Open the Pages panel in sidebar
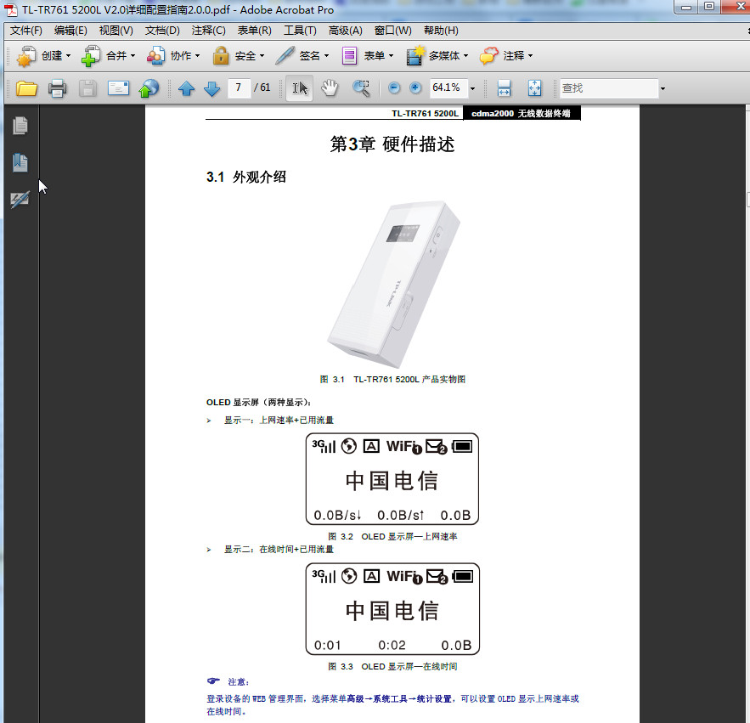This screenshot has width=750, height=723. tap(20, 126)
